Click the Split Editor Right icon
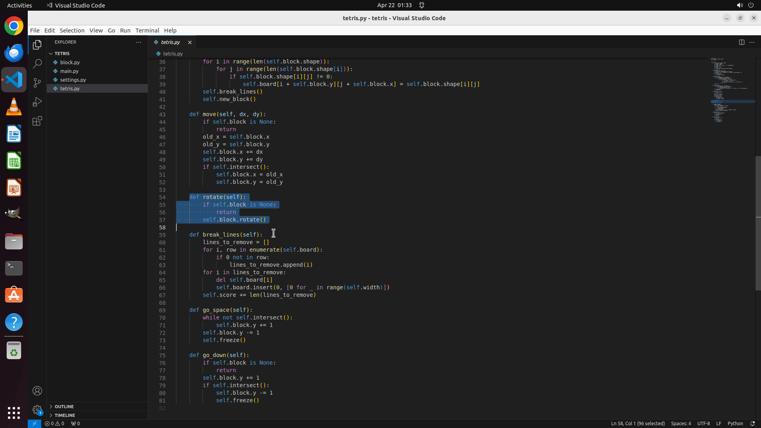Image resolution: width=761 pixels, height=428 pixels. click(x=741, y=42)
